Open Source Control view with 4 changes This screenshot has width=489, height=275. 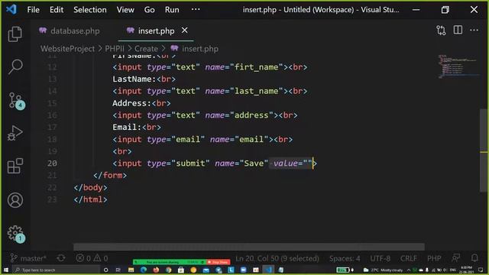pyautogui.click(x=16, y=101)
